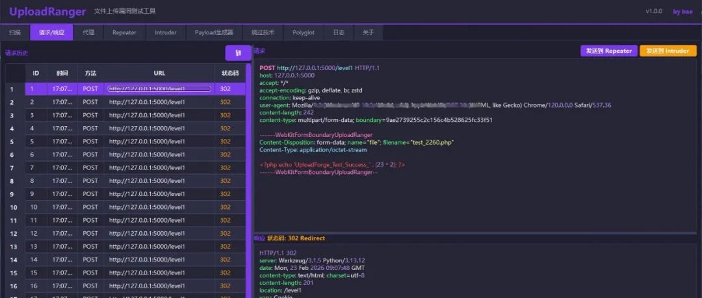This screenshot has width=702, height=298.
Task: Open the 扫描 tab
Action: 15,32
